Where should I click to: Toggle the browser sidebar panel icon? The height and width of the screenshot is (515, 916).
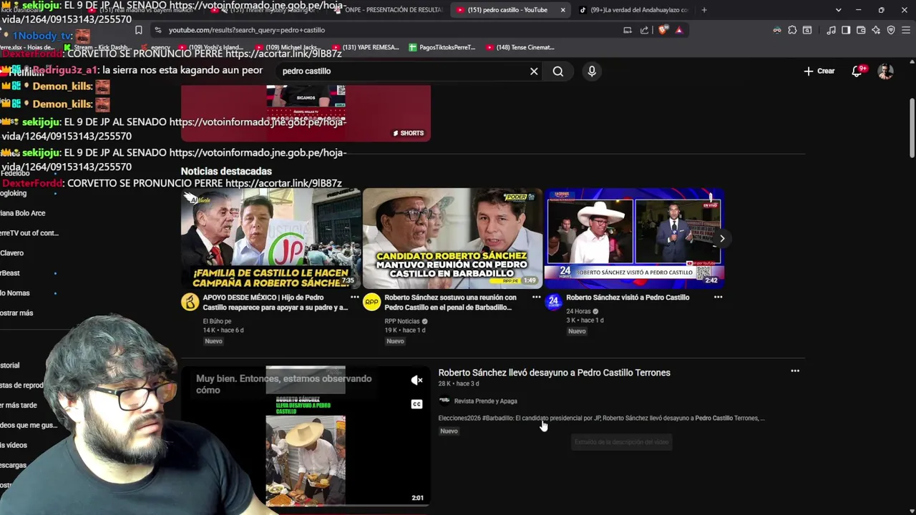846,30
